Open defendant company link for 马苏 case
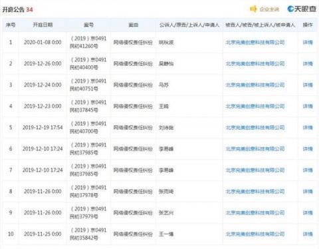The image size is (319, 249). (255, 85)
